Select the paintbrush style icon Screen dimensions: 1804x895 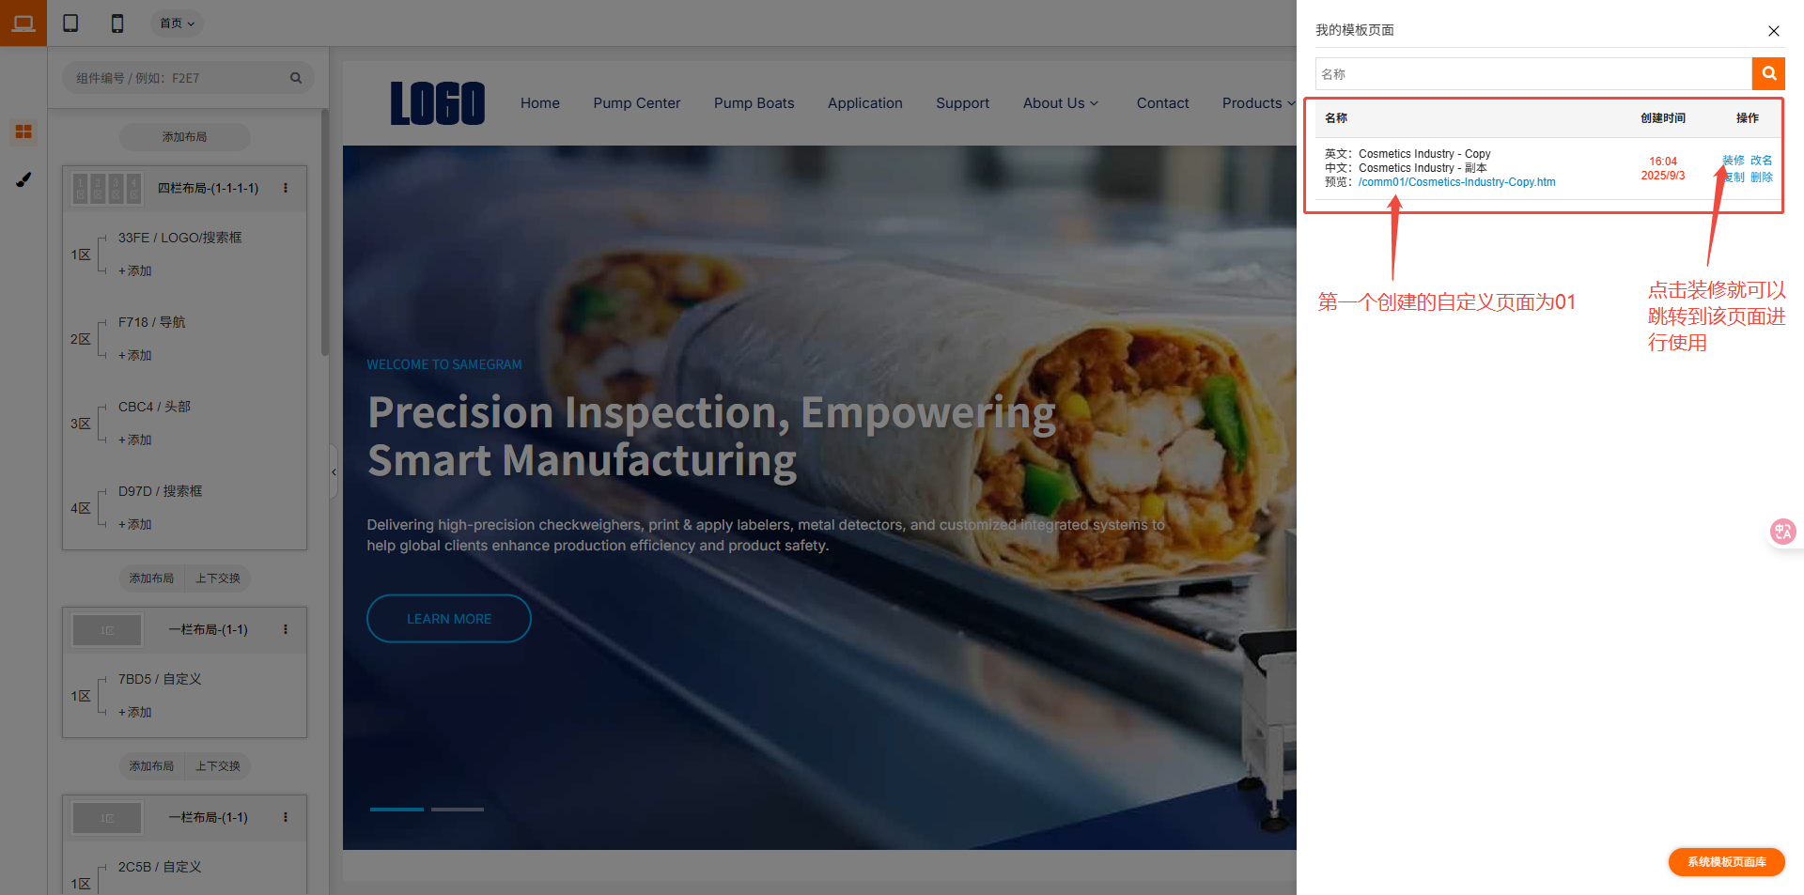[23, 179]
